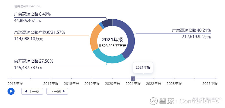Advance to next period with 下一期
The image size is (225, 108).
57,91
